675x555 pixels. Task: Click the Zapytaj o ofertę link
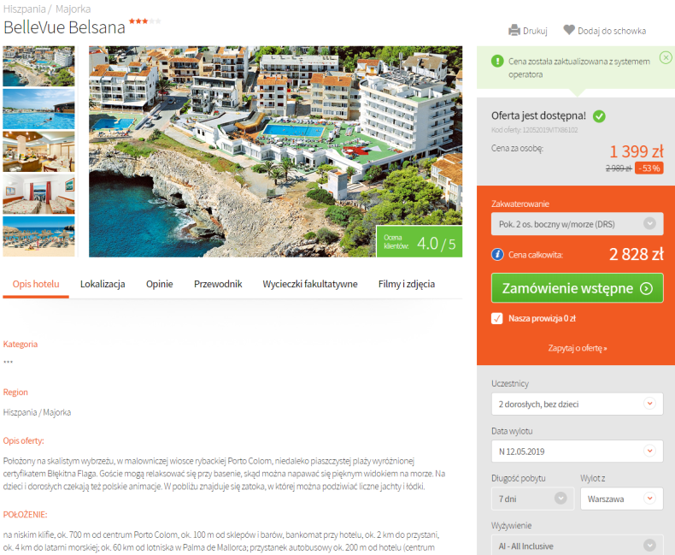tap(577, 348)
